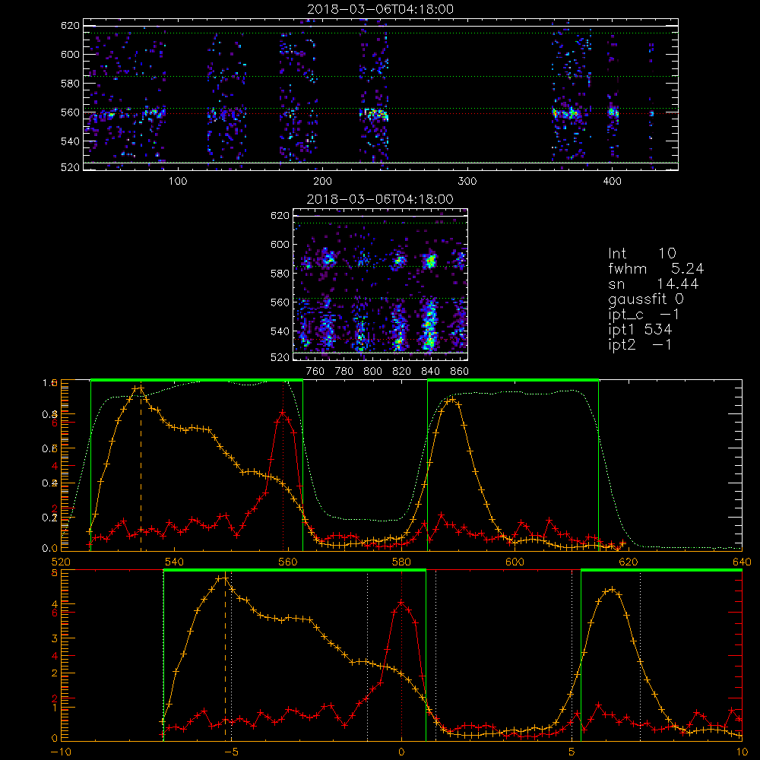
Task: Click the red peak at 0 in bottom plot
Action: [401, 603]
